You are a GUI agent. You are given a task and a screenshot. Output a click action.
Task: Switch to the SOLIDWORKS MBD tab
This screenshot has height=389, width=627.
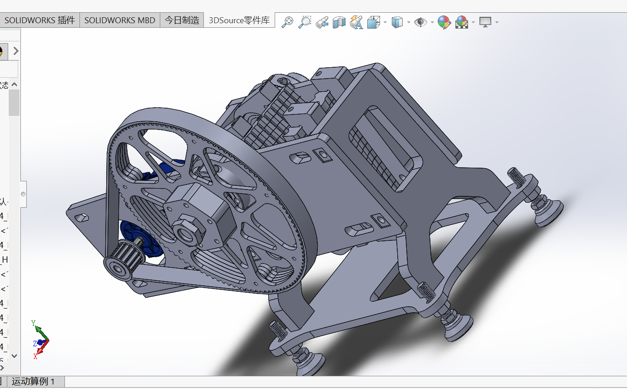(x=120, y=20)
